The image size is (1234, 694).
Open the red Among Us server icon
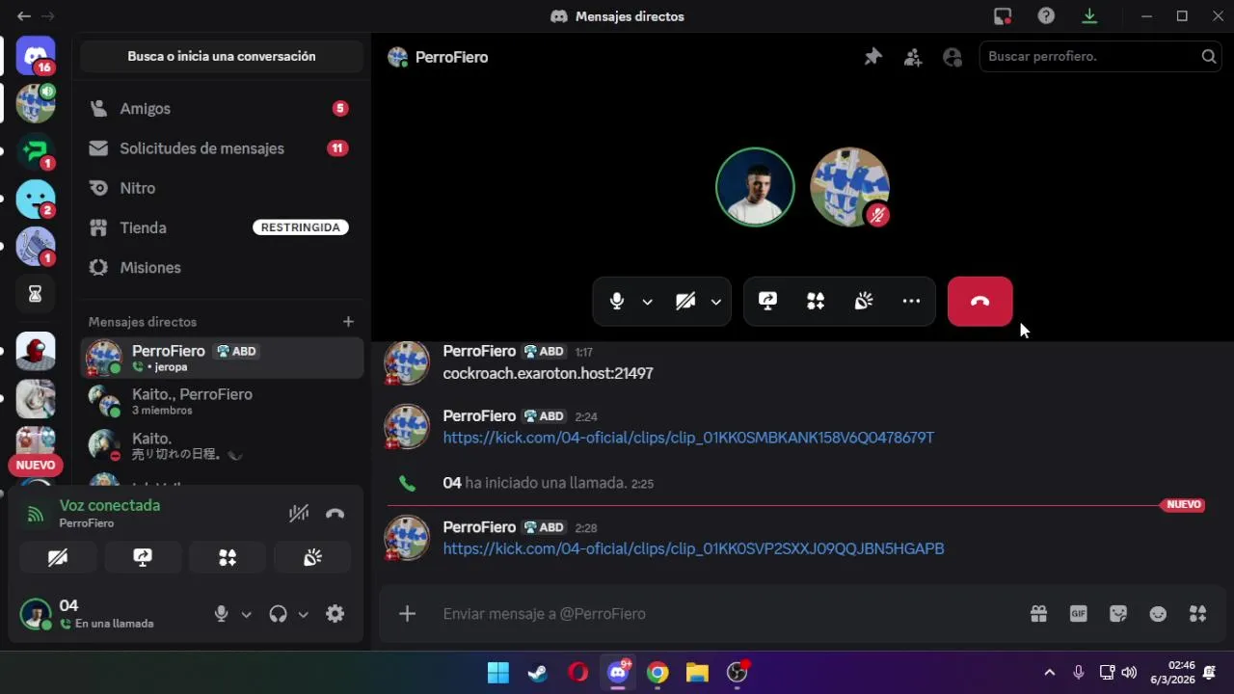coord(36,352)
